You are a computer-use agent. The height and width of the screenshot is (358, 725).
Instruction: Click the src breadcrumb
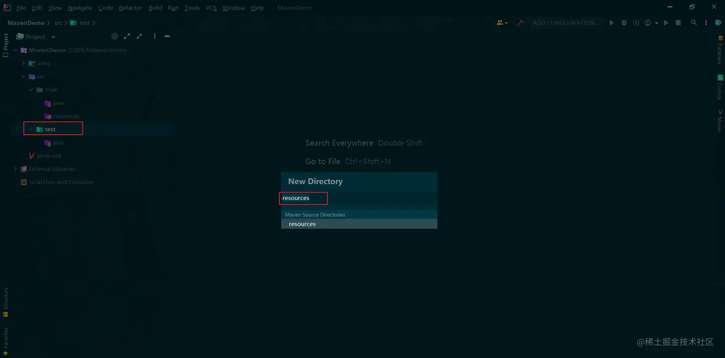[58, 23]
